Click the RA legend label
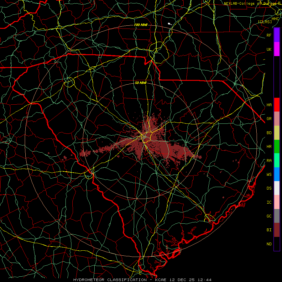This screenshot has height=282, width=282. (269, 161)
